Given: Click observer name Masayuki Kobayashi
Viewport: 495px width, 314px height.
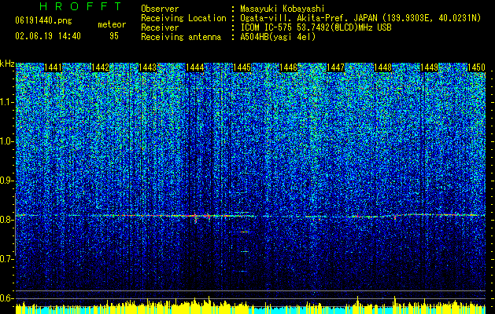Looking at the screenshot, I should (283, 9).
